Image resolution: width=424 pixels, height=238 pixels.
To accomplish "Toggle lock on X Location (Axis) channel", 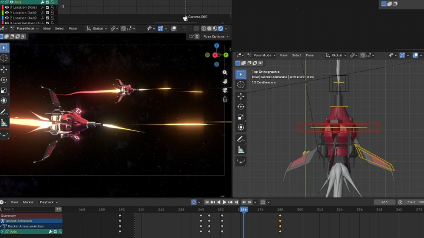I will point(52,7).
